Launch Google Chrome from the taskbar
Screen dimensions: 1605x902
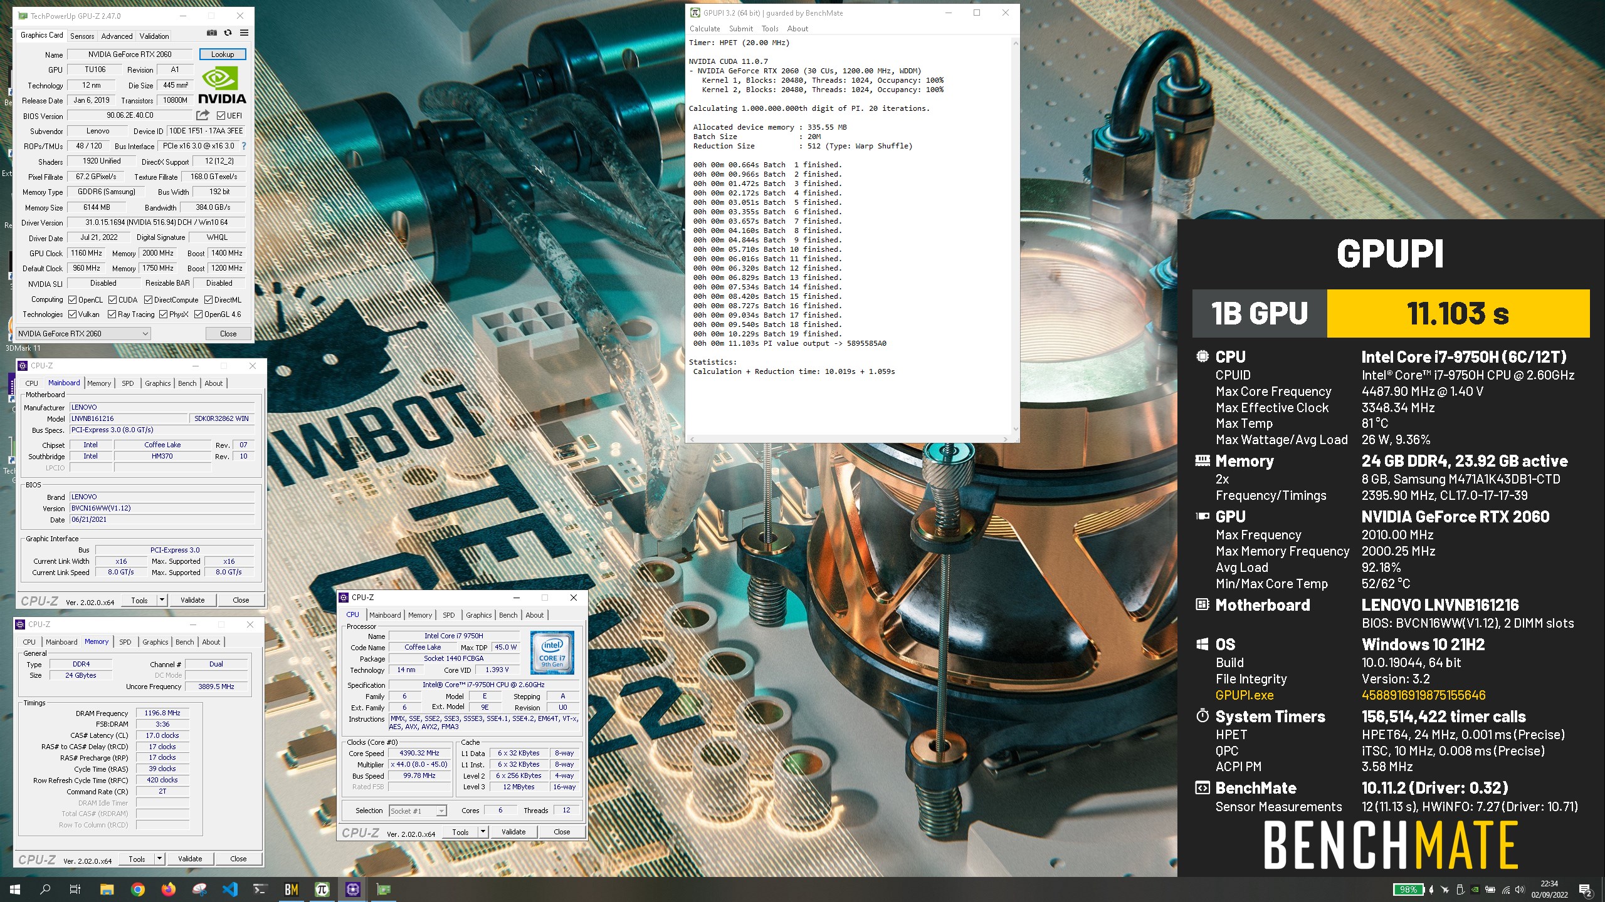tap(138, 889)
